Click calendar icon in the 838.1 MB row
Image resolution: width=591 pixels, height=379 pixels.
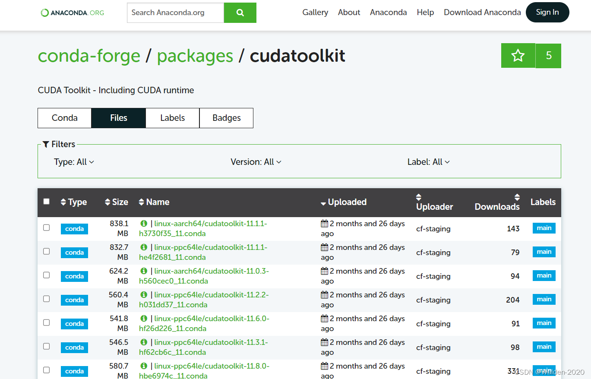(x=325, y=224)
